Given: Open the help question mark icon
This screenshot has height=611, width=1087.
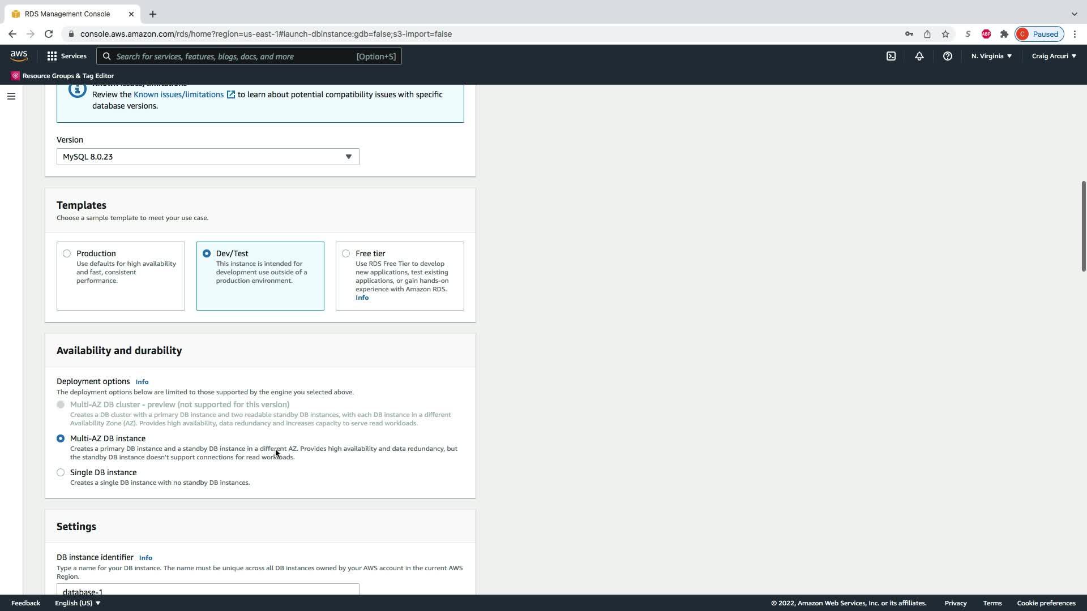Looking at the screenshot, I should coord(947,56).
